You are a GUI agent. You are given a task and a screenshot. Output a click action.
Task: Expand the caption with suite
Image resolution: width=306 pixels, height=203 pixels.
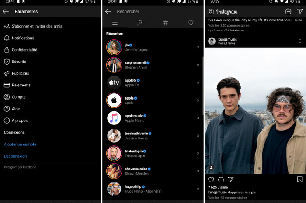(x=298, y=20)
